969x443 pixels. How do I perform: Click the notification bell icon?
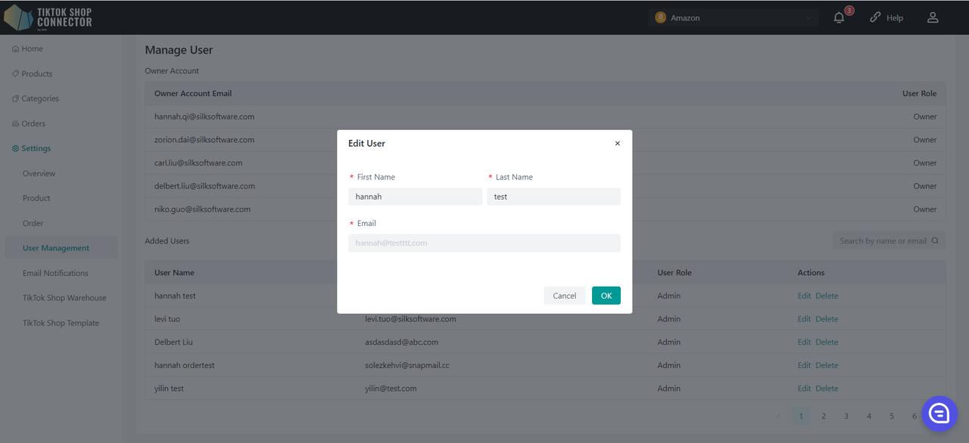[x=839, y=17]
